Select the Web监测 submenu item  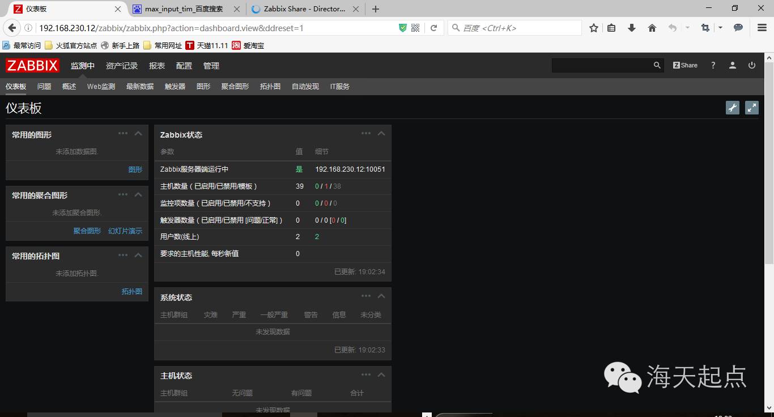(x=101, y=87)
